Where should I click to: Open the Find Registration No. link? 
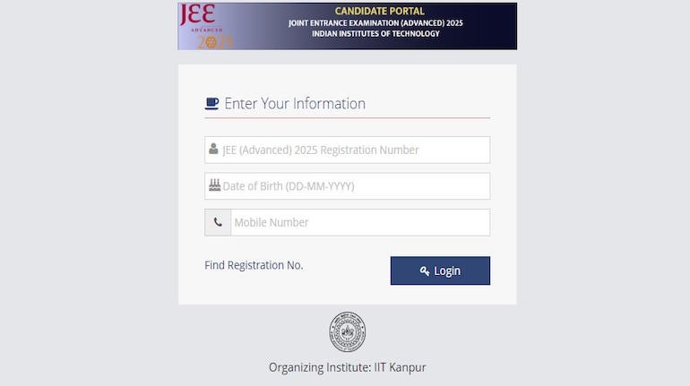pos(254,265)
